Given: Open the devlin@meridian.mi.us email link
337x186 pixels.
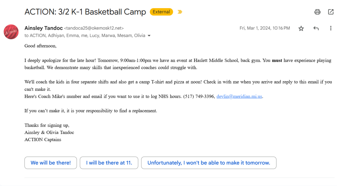Looking at the screenshot, I should pyautogui.click(x=239, y=96).
